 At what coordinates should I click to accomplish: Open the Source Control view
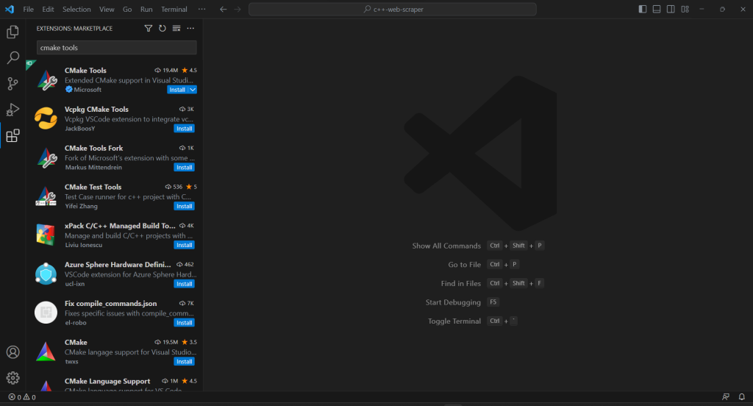point(13,84)
